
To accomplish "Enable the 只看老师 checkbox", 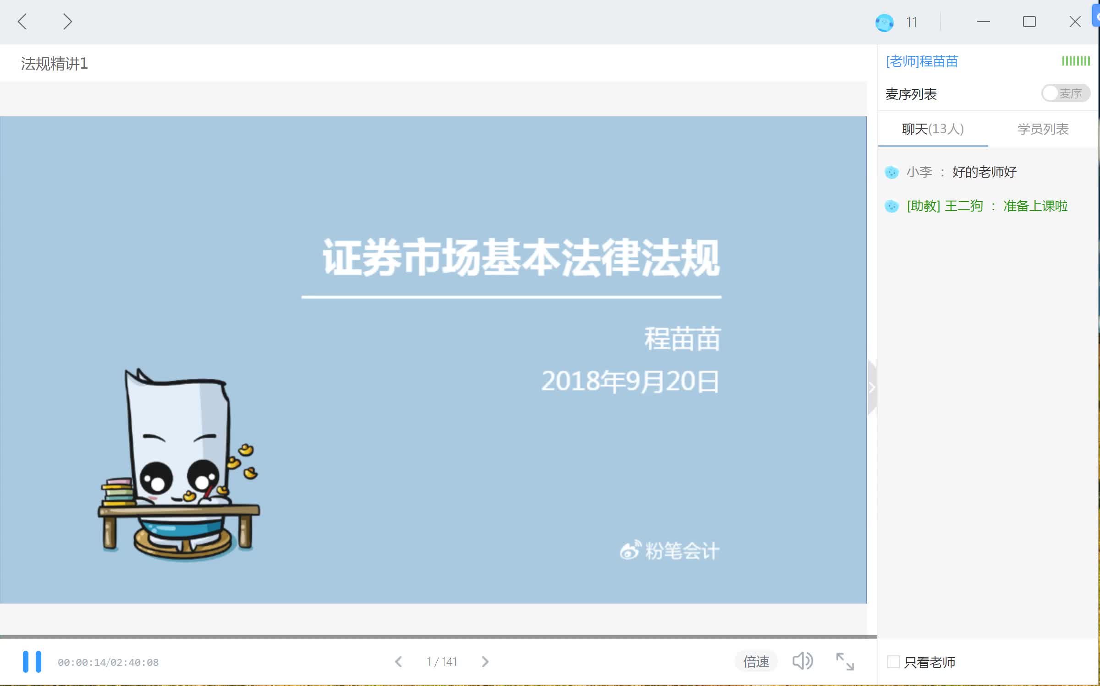I will tap(893, 662).
